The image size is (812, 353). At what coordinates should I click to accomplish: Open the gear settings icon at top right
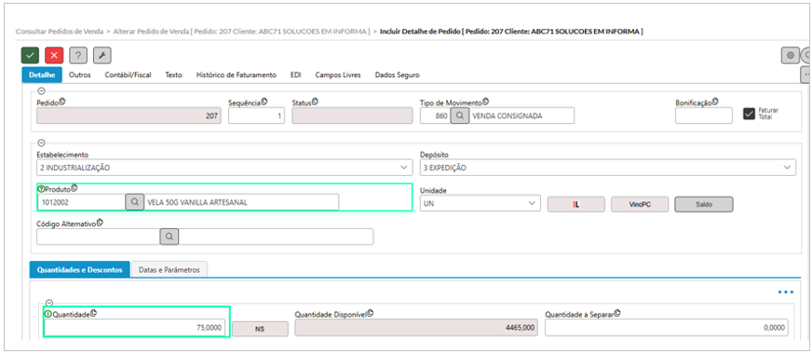point(790,55)
